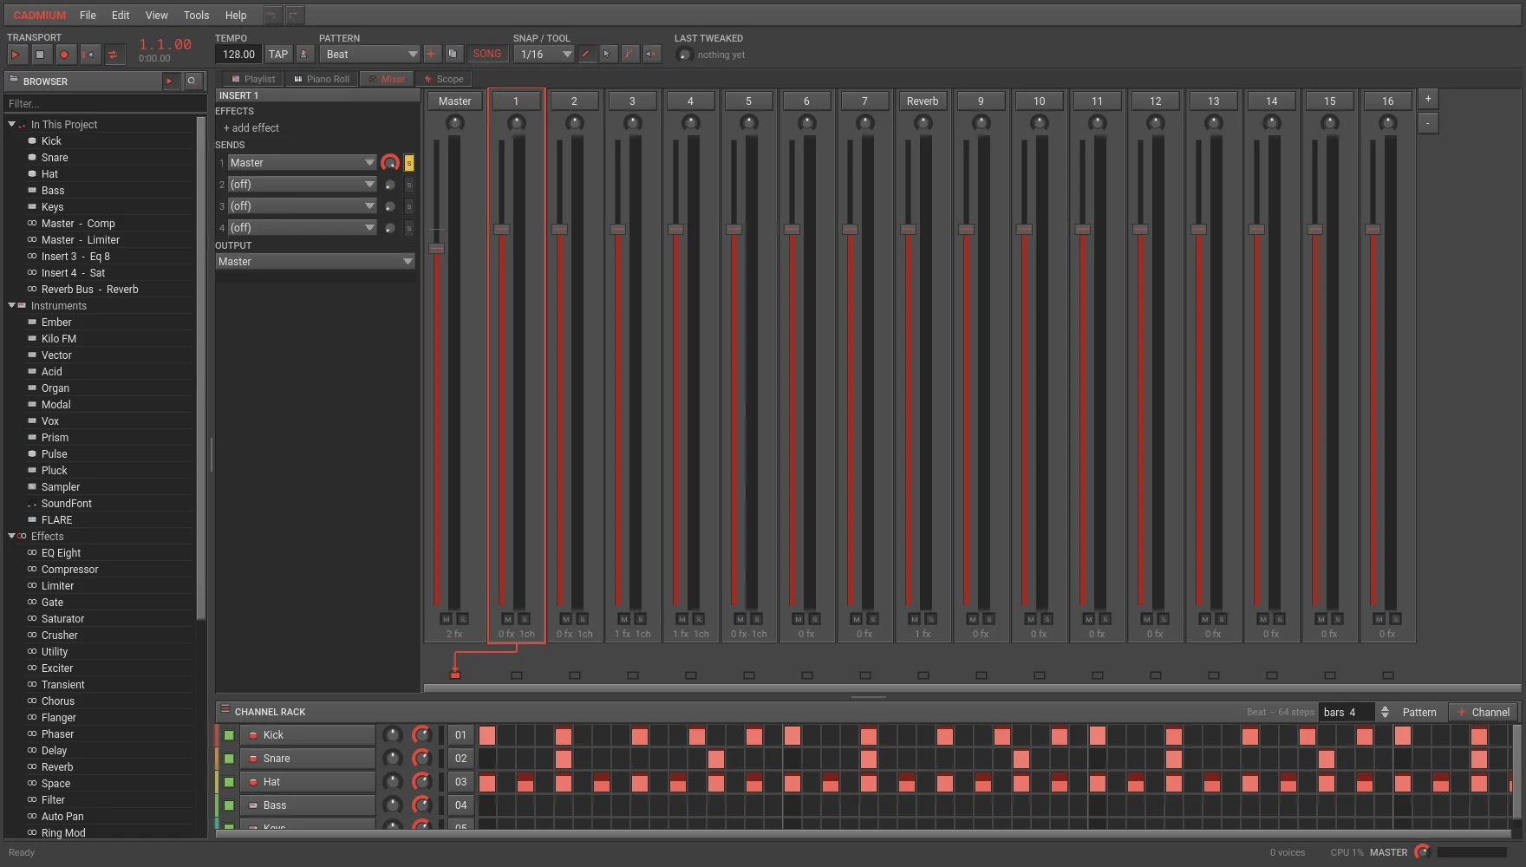
Task: Open the Pattern dropdown showing Beat
Action: (x=369, y=54)
